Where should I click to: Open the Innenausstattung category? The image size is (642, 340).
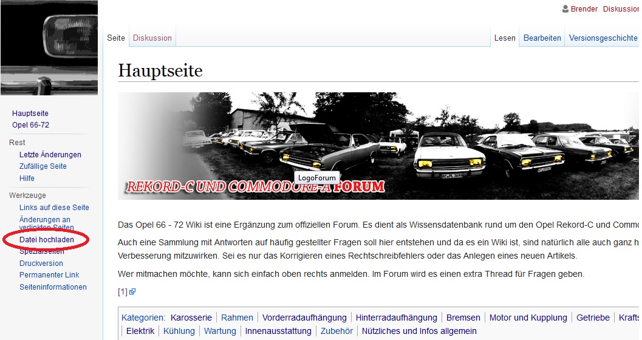278,331
